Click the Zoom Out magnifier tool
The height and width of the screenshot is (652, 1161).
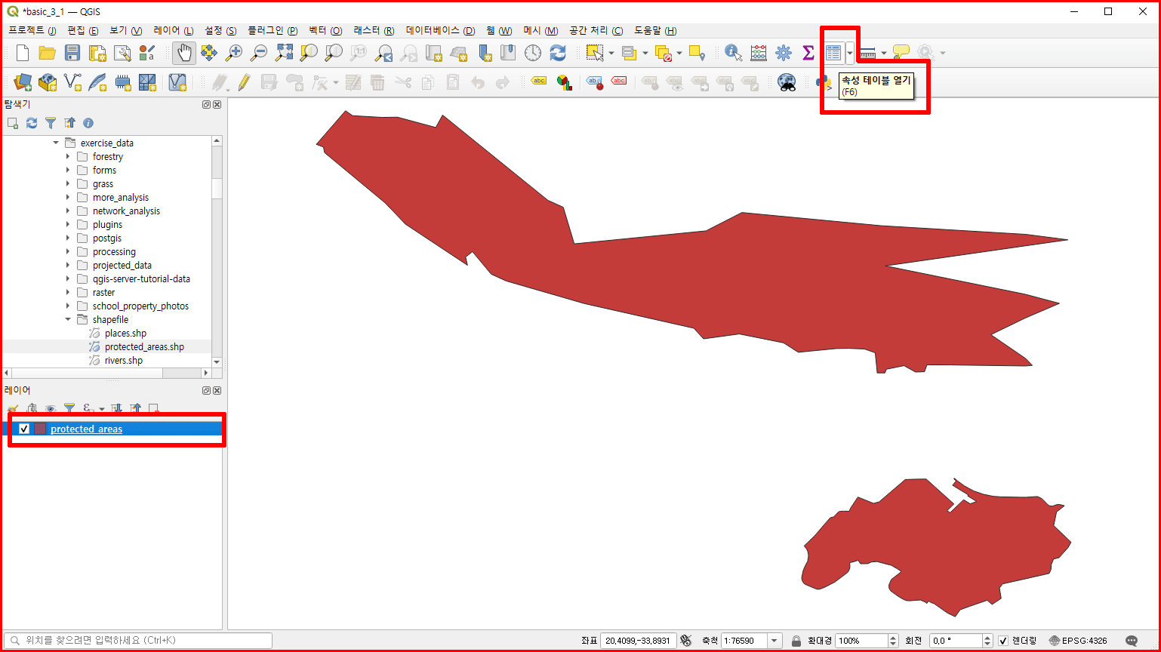pyautogui.click(x=259, y=53)
